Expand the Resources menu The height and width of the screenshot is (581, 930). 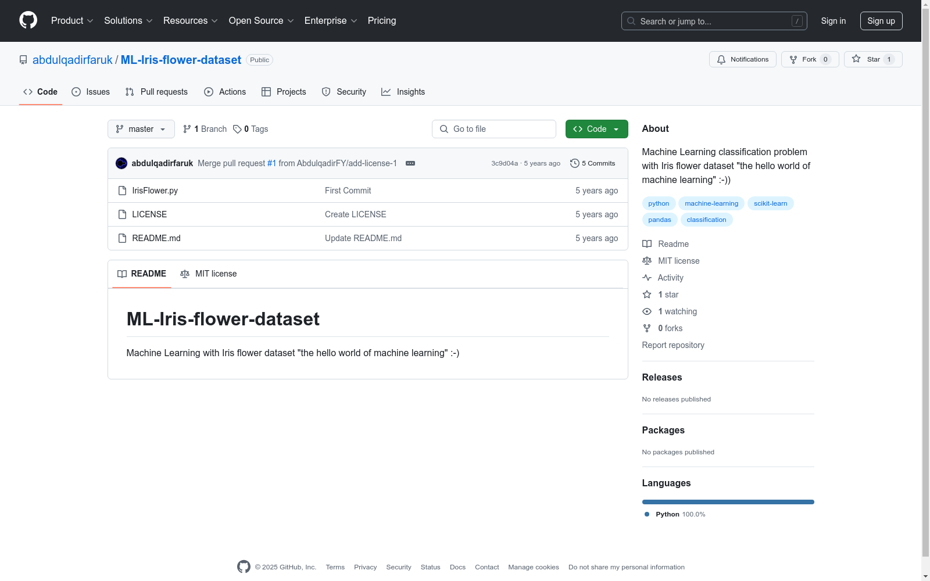(191, 21)
